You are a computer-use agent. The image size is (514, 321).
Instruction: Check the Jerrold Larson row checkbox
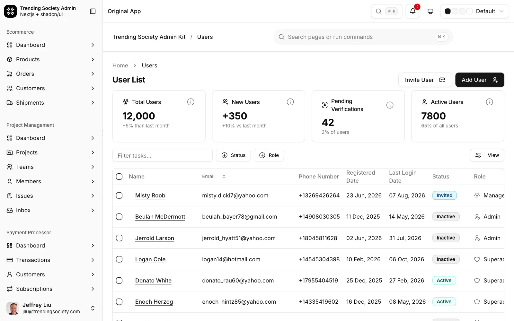coord(119,238)
